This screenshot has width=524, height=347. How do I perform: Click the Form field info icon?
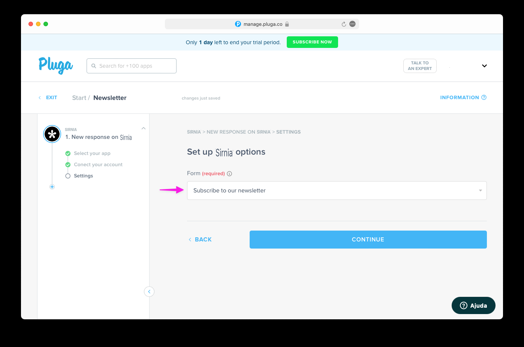point(229,174)
